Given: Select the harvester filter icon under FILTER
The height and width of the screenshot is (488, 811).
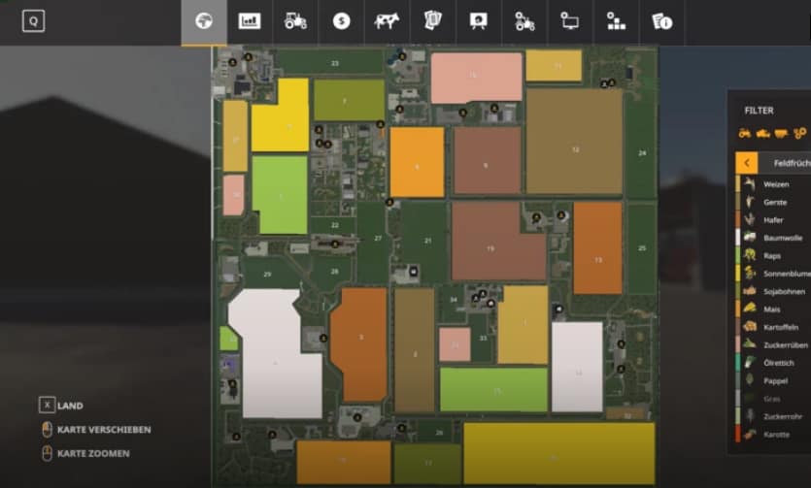Looking at the screenshot, I should [762, 132].
